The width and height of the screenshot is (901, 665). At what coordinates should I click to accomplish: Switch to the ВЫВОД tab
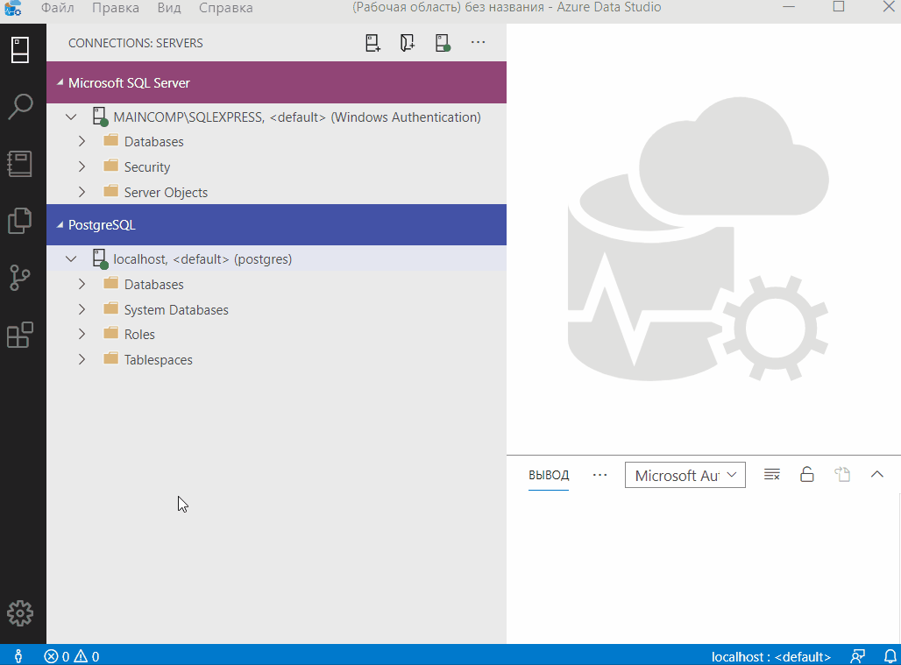(x=549, y=475)
